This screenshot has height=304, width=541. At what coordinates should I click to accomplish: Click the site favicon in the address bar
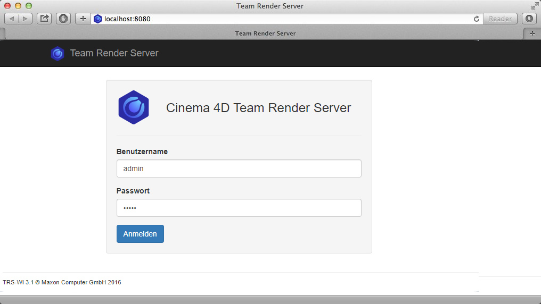tap(97, 19)
